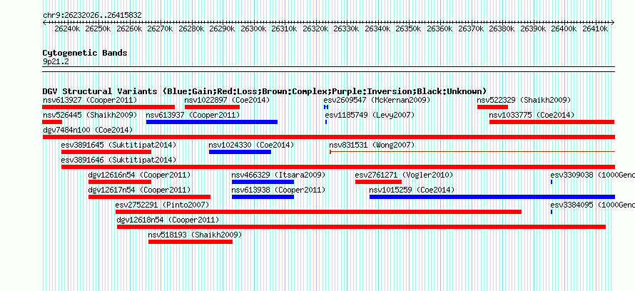Click the red bar under nsv518193 (Shaikh2009)
This screenshot has width=635, height=291.
(x=190, y=242)
